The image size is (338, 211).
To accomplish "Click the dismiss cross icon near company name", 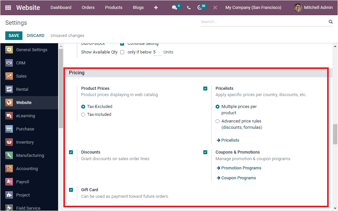I will pyautogui.click(x=215, y=7).
